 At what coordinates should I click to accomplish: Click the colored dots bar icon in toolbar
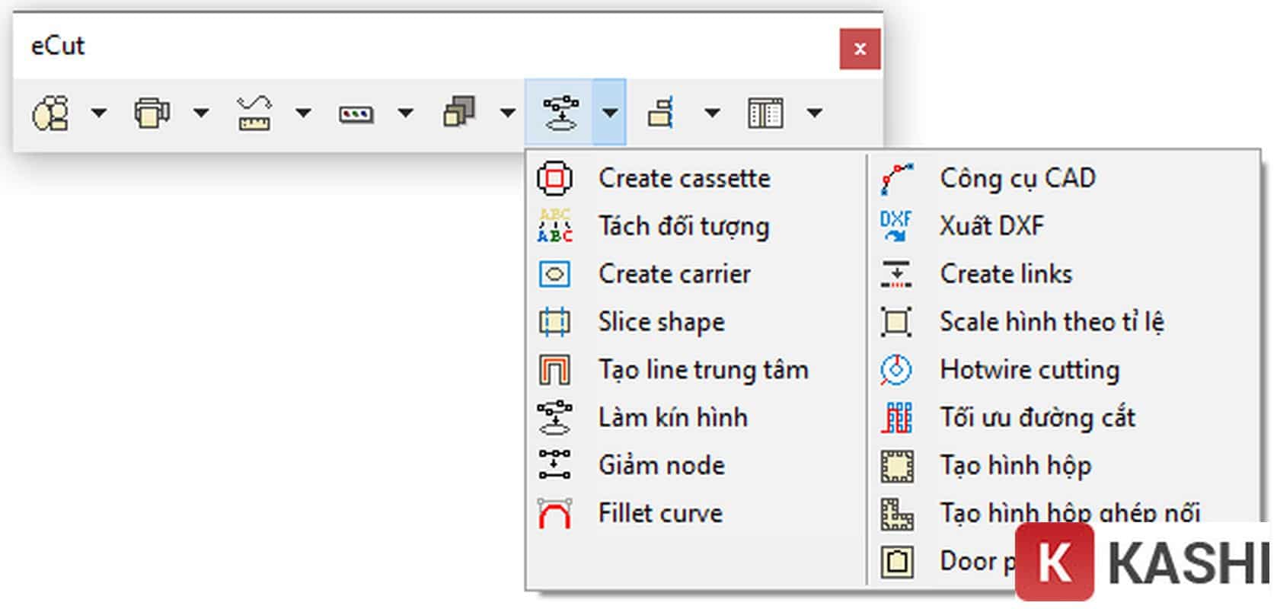click(x=356, y=114)
